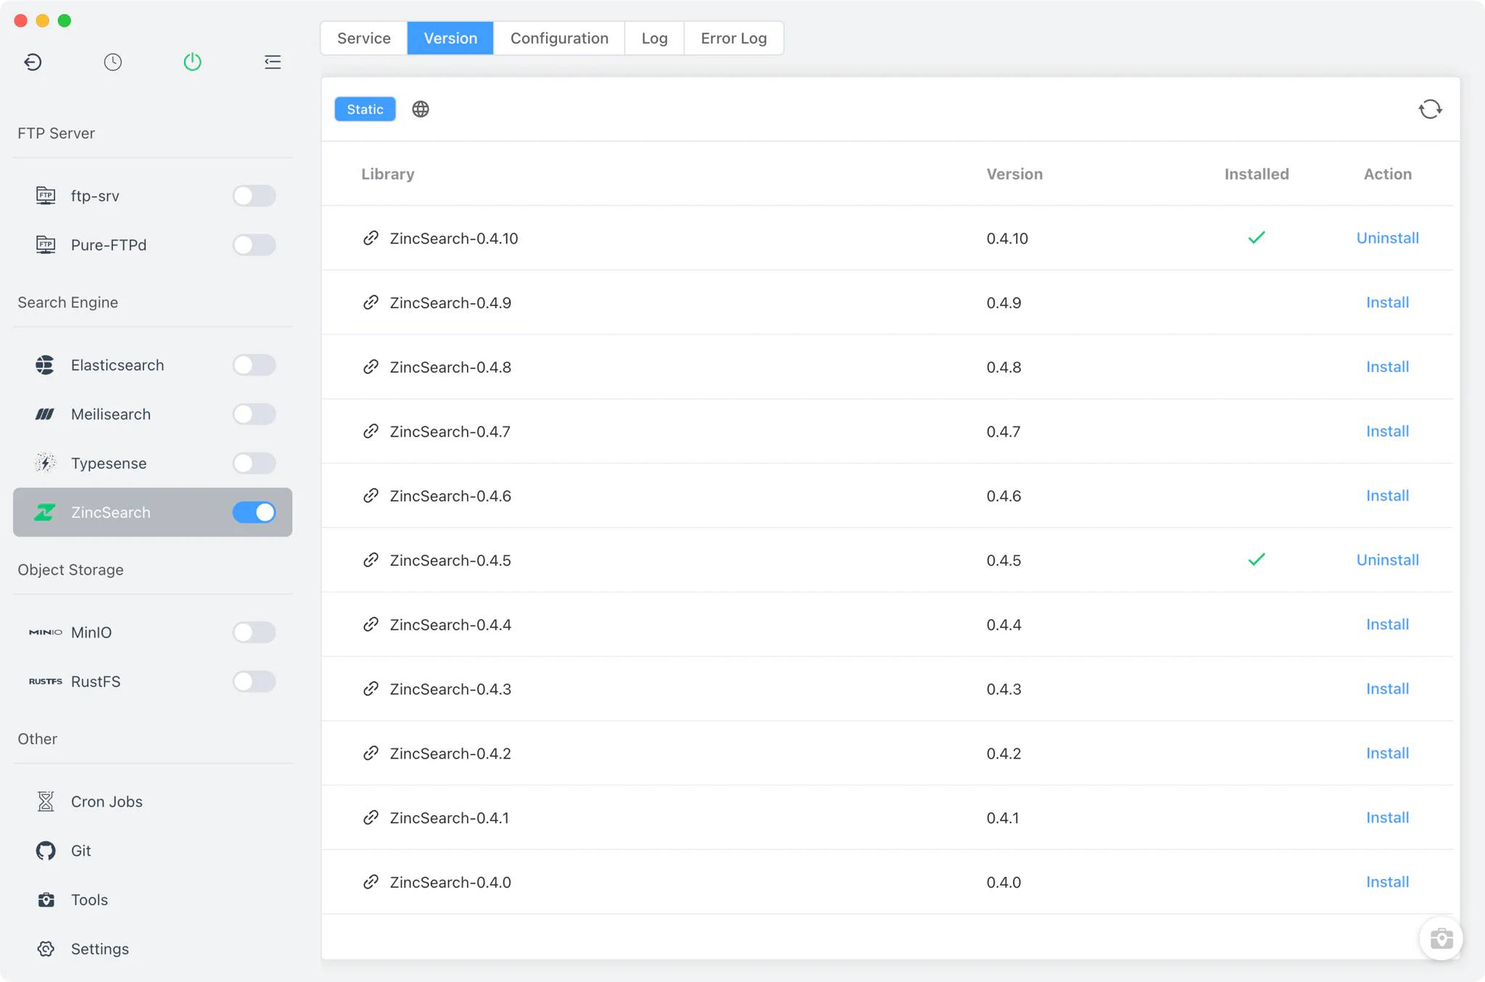This screenshot has width=1485, height=982.
Task: Install ZincSearch-0.4.1
Action: click(x=1387, y=817)
